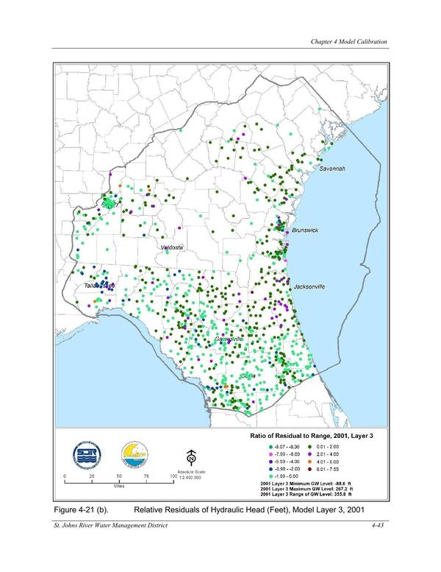
Task: Click the SJR blue circular logo
Action: point(87,455)
